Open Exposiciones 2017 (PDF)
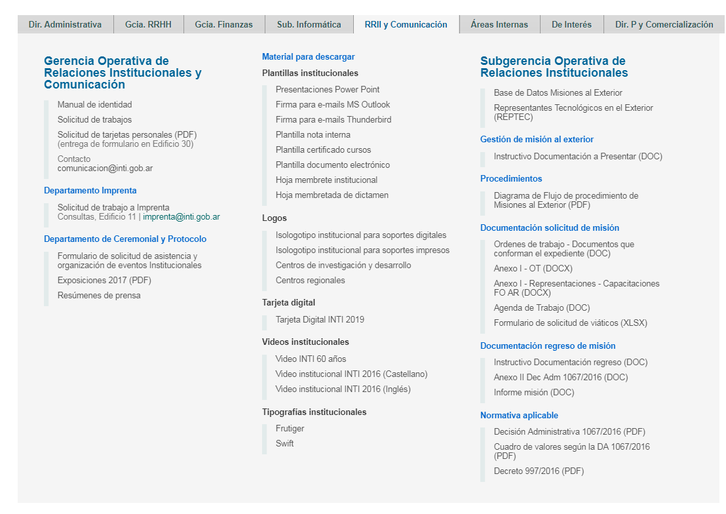The height and width of the screenshot is (514, 726). (104, 281)
